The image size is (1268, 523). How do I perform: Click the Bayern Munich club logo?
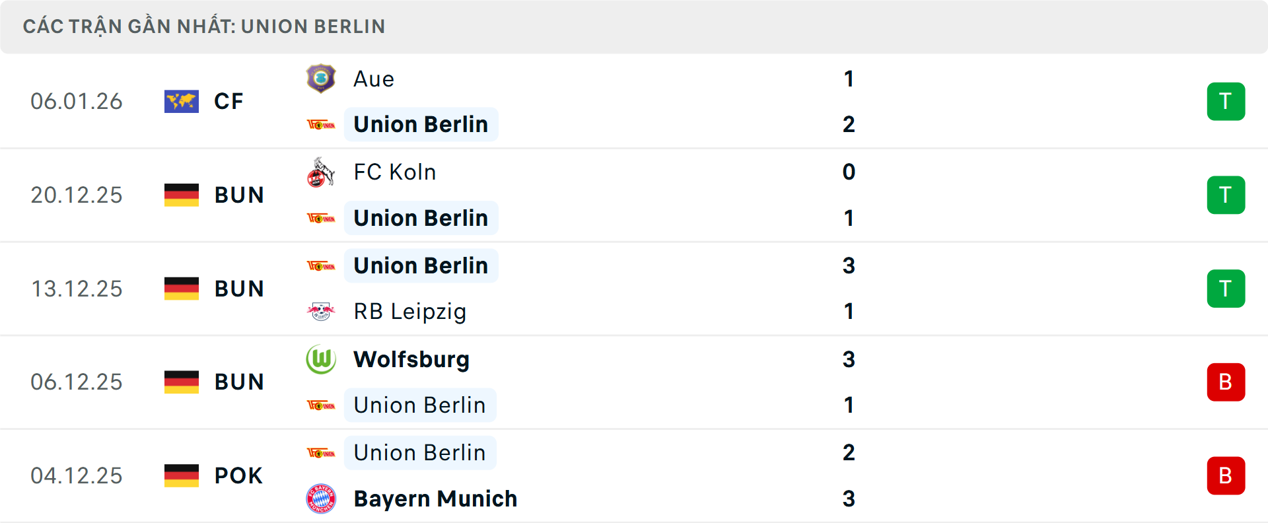tap(322, 499)
